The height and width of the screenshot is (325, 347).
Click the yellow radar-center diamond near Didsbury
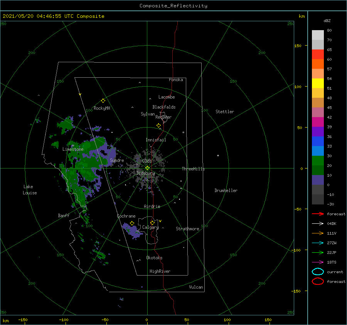tap(147, 168)
